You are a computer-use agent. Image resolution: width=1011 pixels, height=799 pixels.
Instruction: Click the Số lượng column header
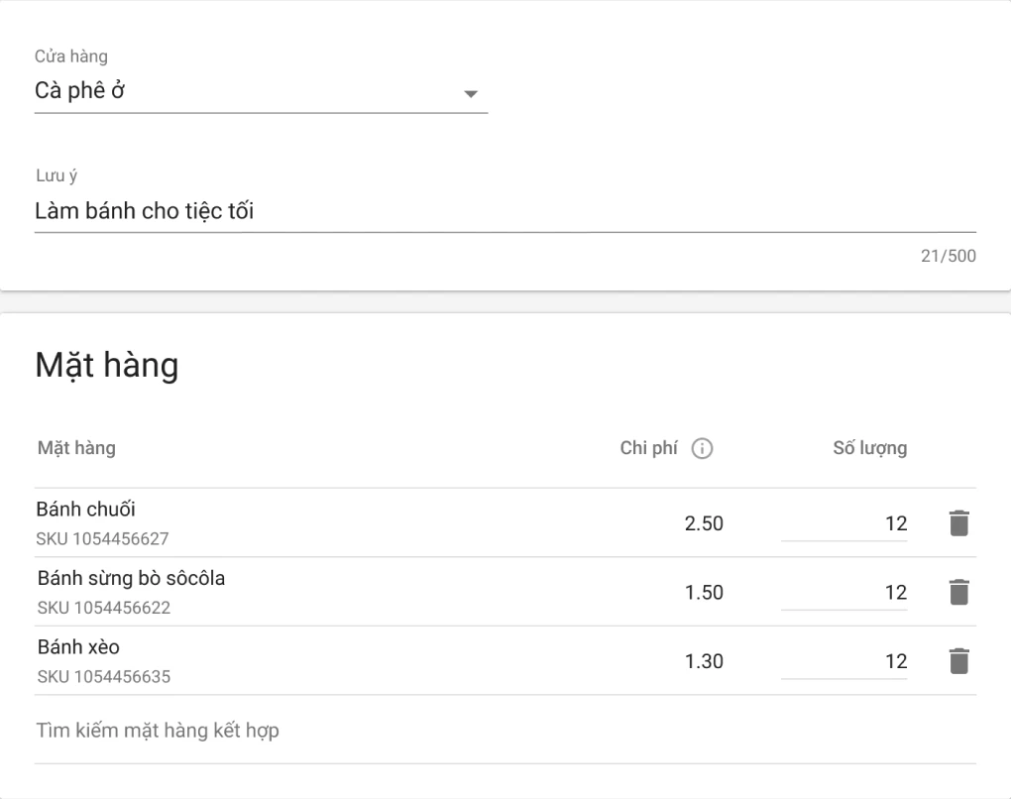869,448
